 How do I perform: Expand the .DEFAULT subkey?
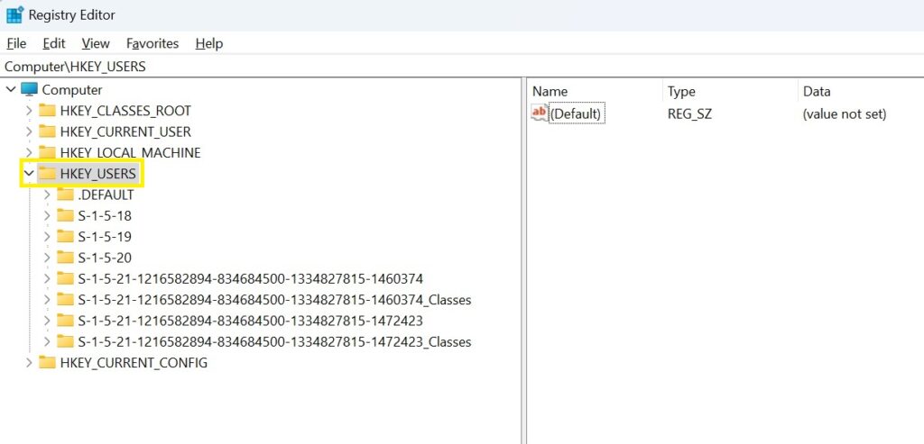47,195
